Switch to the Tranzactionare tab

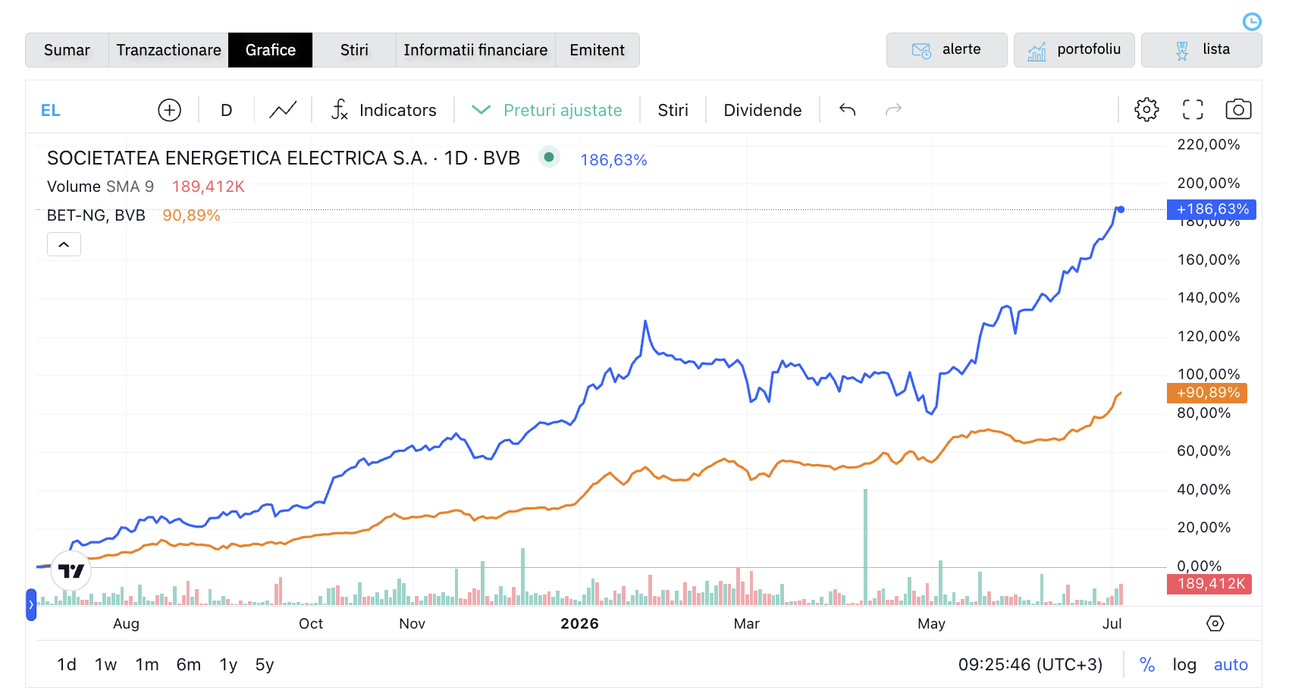pos(168,50)
